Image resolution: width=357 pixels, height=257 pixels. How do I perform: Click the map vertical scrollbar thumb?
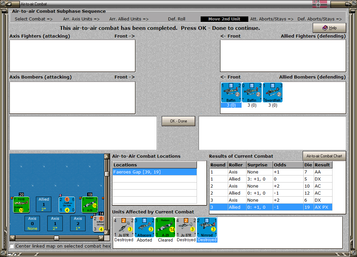pyautogui.click(x=107, y=174)
